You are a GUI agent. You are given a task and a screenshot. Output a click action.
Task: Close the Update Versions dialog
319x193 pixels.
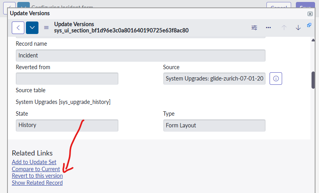310,14
